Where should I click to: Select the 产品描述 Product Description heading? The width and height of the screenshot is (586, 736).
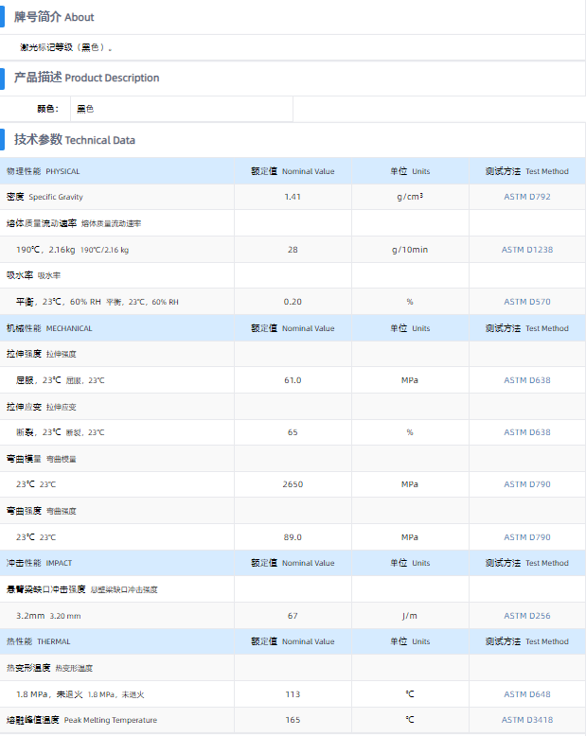[86, 78]
